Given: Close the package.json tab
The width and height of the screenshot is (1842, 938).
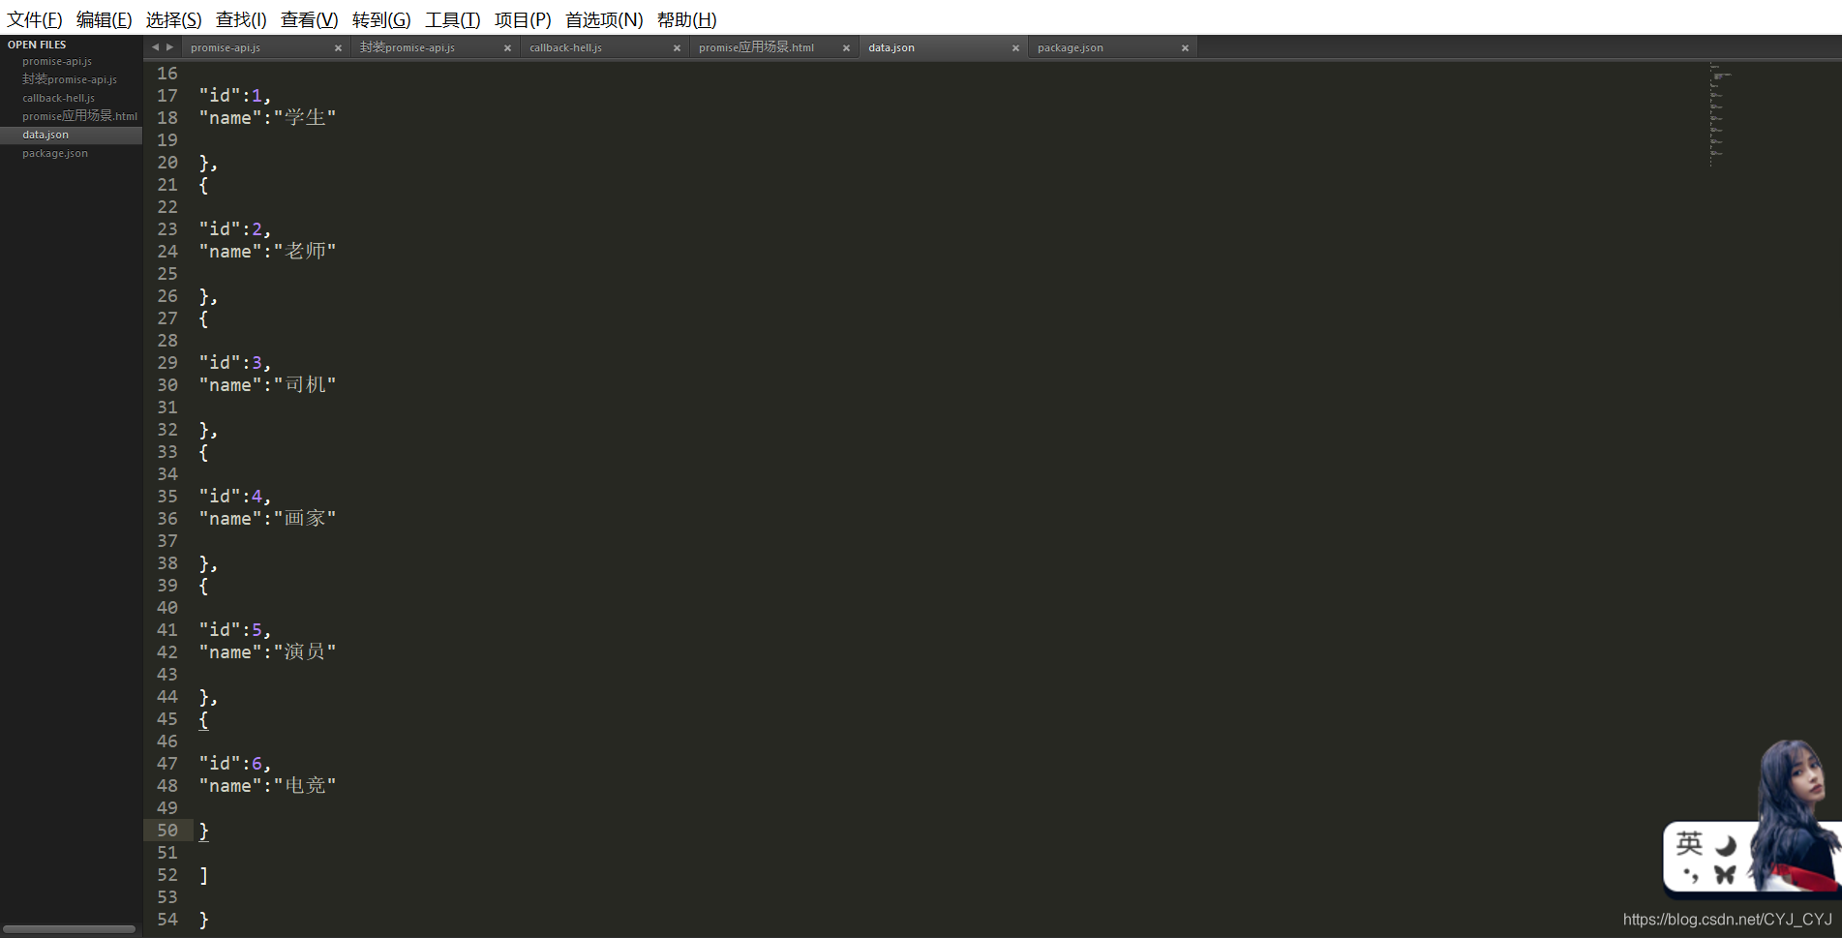Looking at the screenshot, I should (x=1185, y=48).
